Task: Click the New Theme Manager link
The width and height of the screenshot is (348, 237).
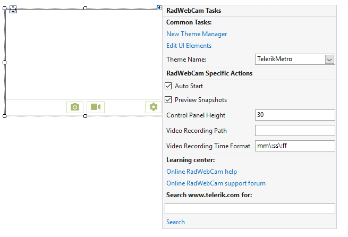Action: click(x=197, y=34)
